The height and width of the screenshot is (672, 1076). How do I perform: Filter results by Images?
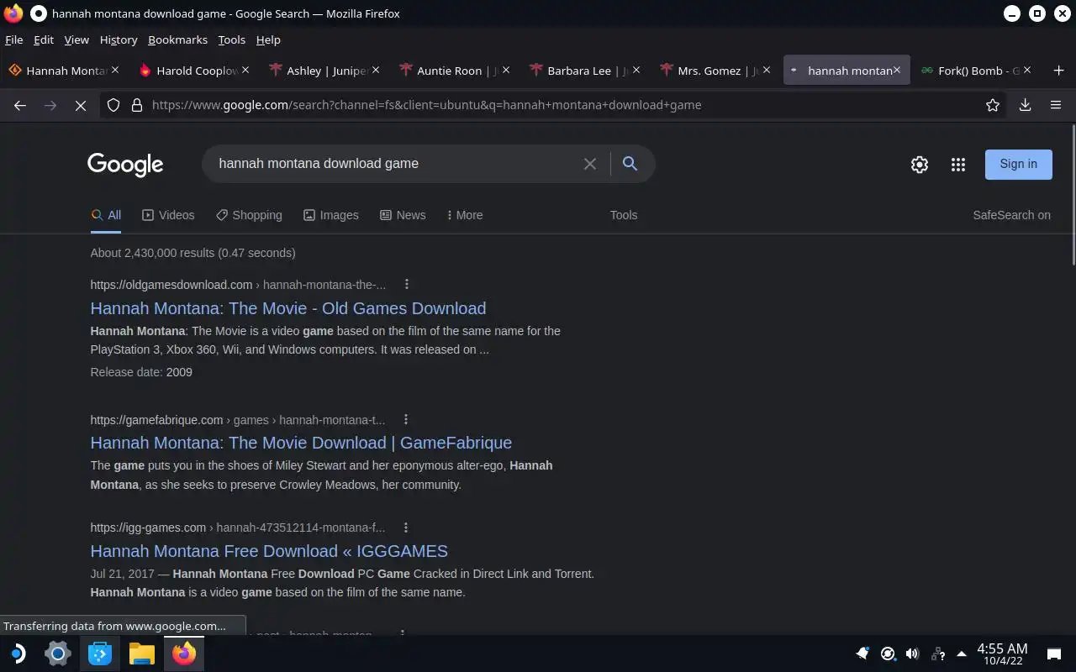[x=331, y=215]
